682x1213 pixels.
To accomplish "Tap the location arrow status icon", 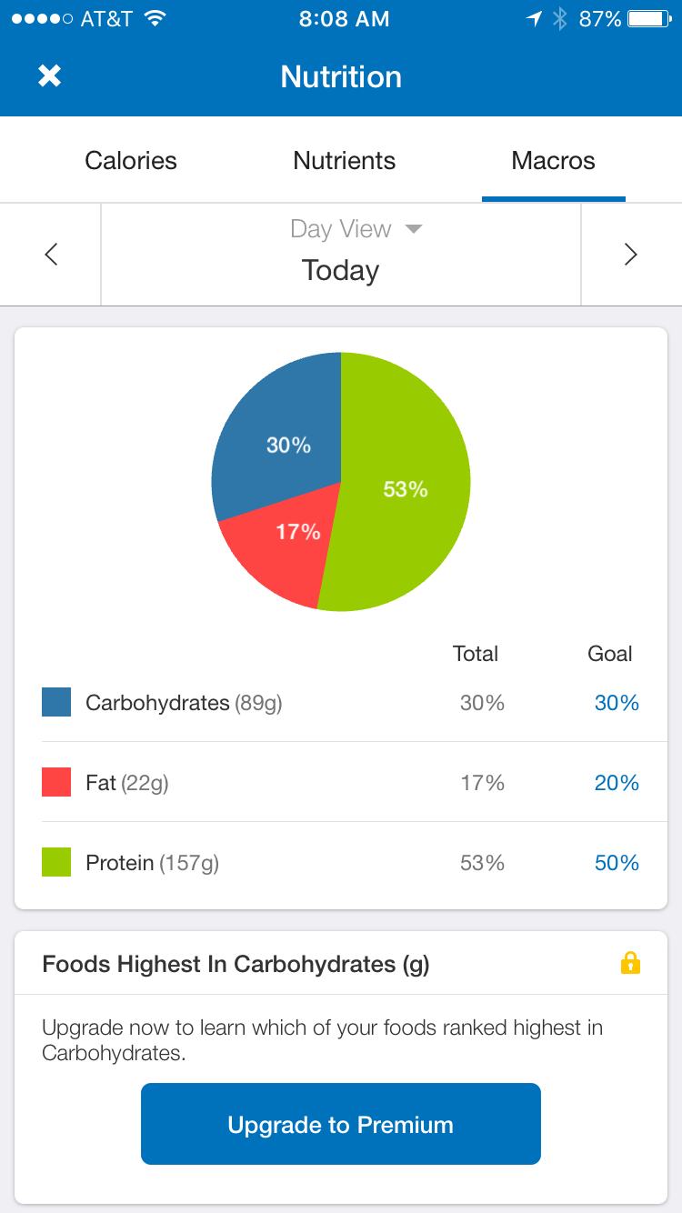I will (x=534, y=19).
